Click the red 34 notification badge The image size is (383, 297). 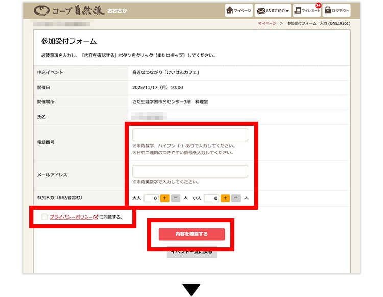tap(318, 5)
